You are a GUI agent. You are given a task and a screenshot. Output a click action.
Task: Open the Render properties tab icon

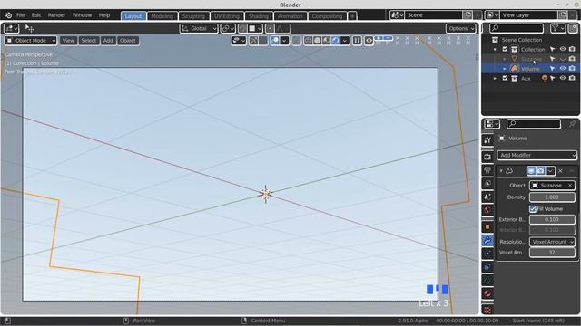click(x=487, y=157)
